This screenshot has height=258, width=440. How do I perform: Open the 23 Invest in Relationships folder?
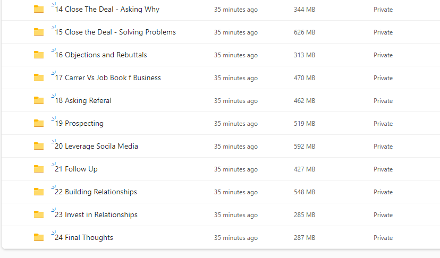point(96,215)
